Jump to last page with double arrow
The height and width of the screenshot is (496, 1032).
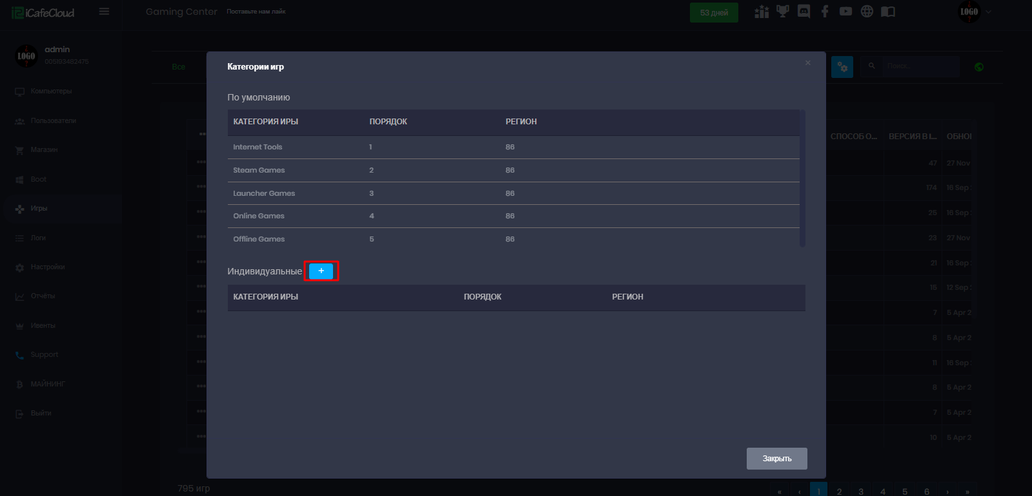[967, 491]
